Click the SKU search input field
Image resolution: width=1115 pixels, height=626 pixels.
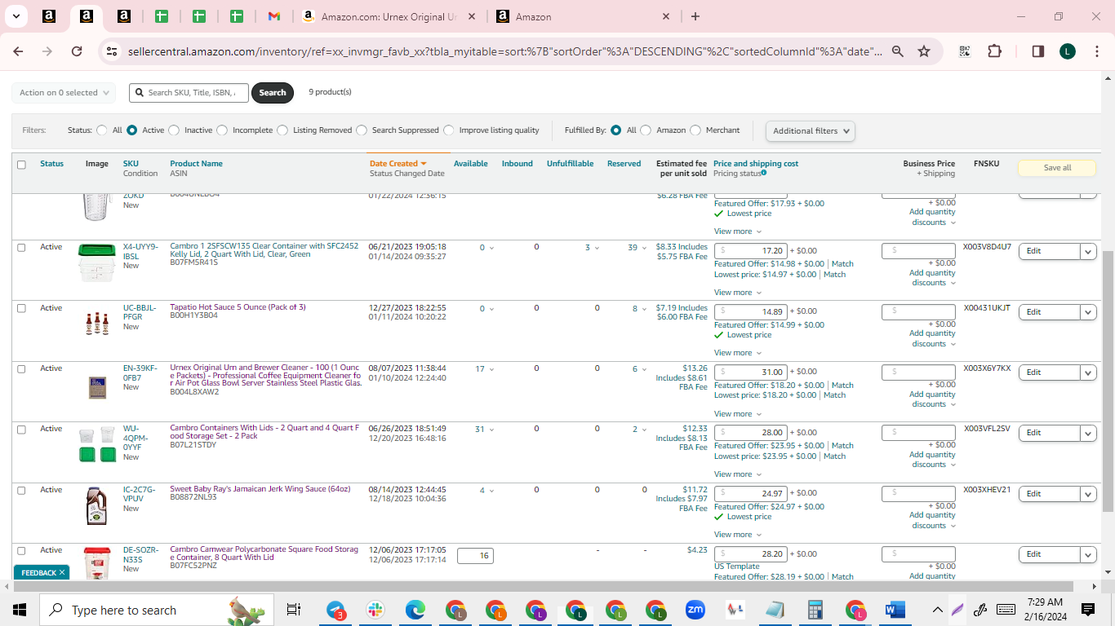click(189, 93)
